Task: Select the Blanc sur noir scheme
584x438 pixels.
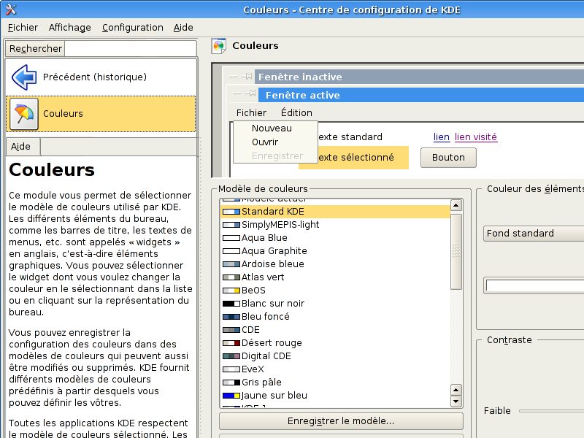Action: pos(336,304)
